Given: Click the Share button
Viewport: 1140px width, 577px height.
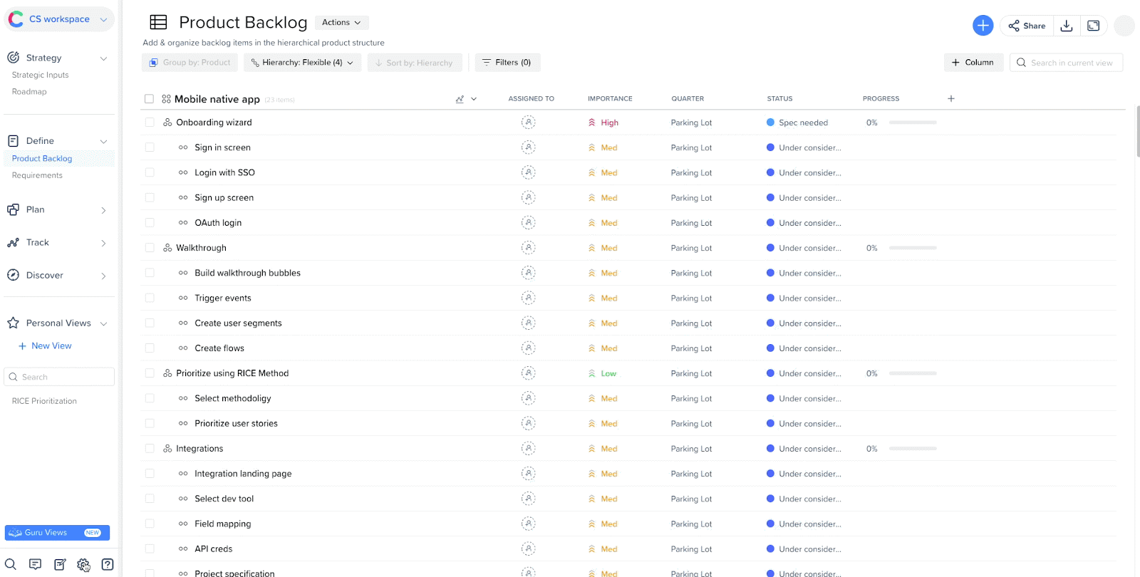Looking at the screenshot, I should coord(1027,26).
